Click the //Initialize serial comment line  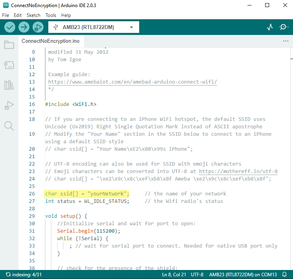click(x=126, y=224)
